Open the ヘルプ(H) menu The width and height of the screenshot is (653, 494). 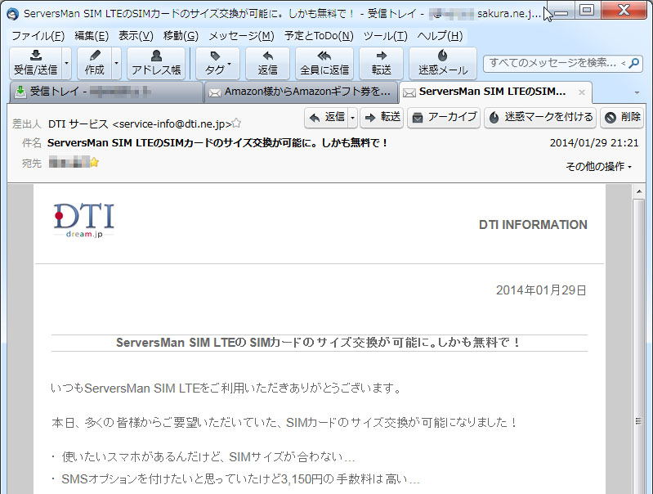440,36
